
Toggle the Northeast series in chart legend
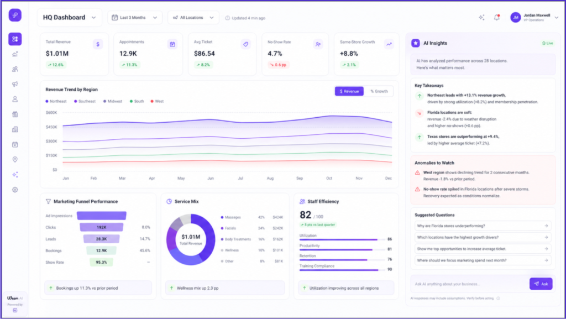coord(56,101)
